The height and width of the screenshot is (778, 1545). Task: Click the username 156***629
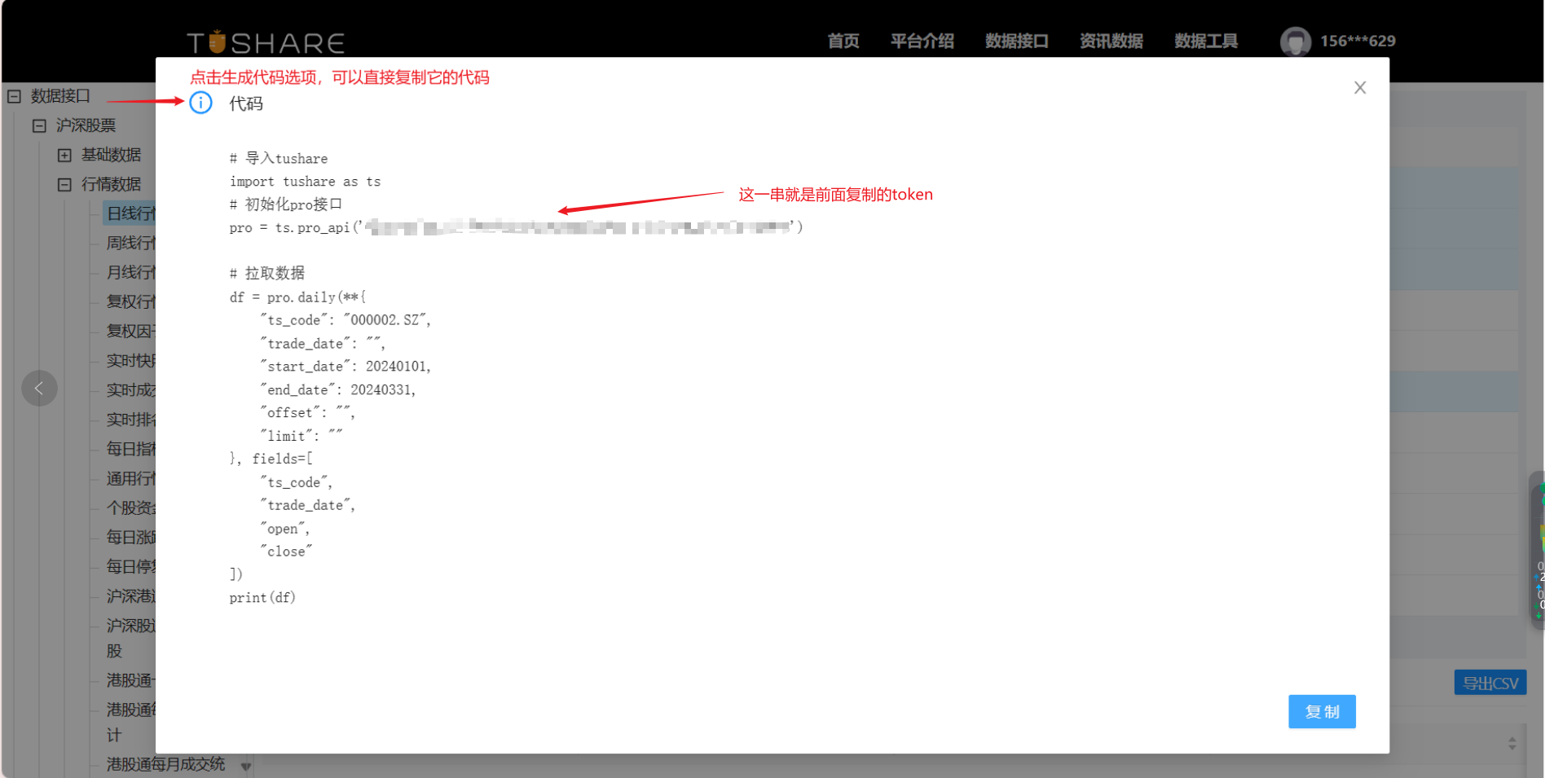coord(1358,41)
